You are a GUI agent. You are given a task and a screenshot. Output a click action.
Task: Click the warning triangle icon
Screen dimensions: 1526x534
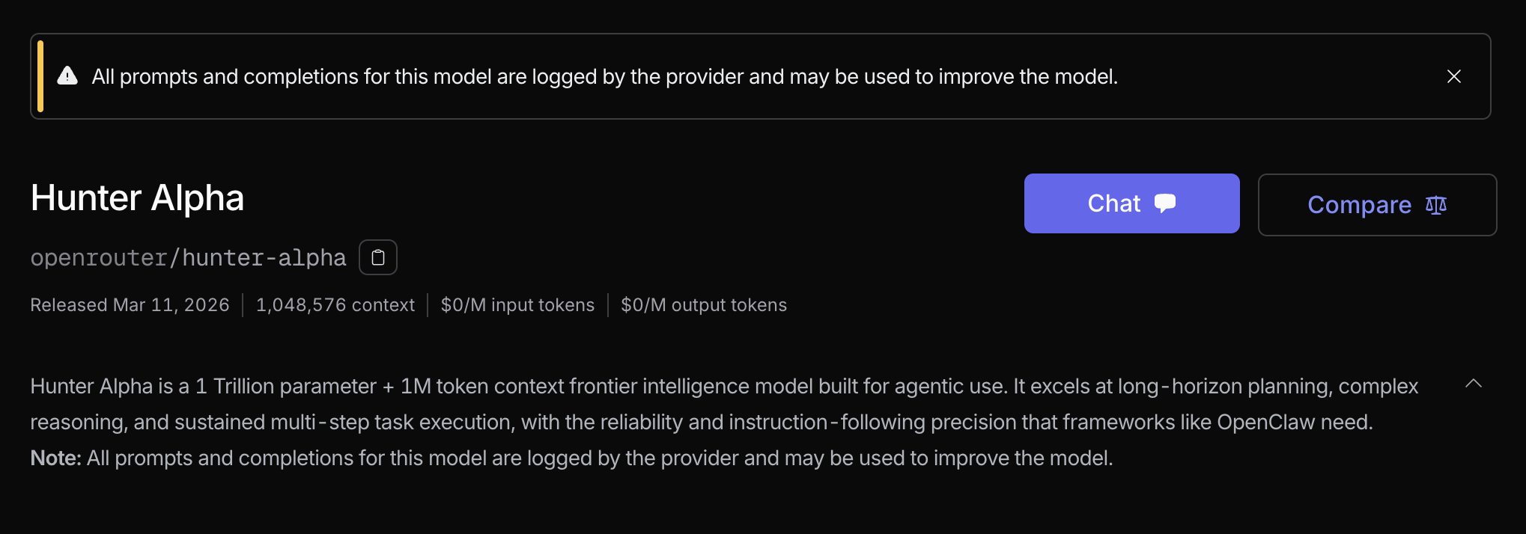67,76
